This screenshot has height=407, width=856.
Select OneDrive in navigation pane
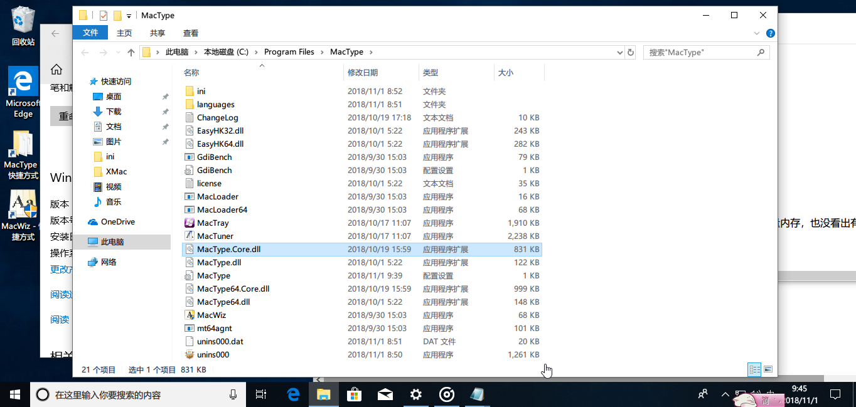coord(117,222)
